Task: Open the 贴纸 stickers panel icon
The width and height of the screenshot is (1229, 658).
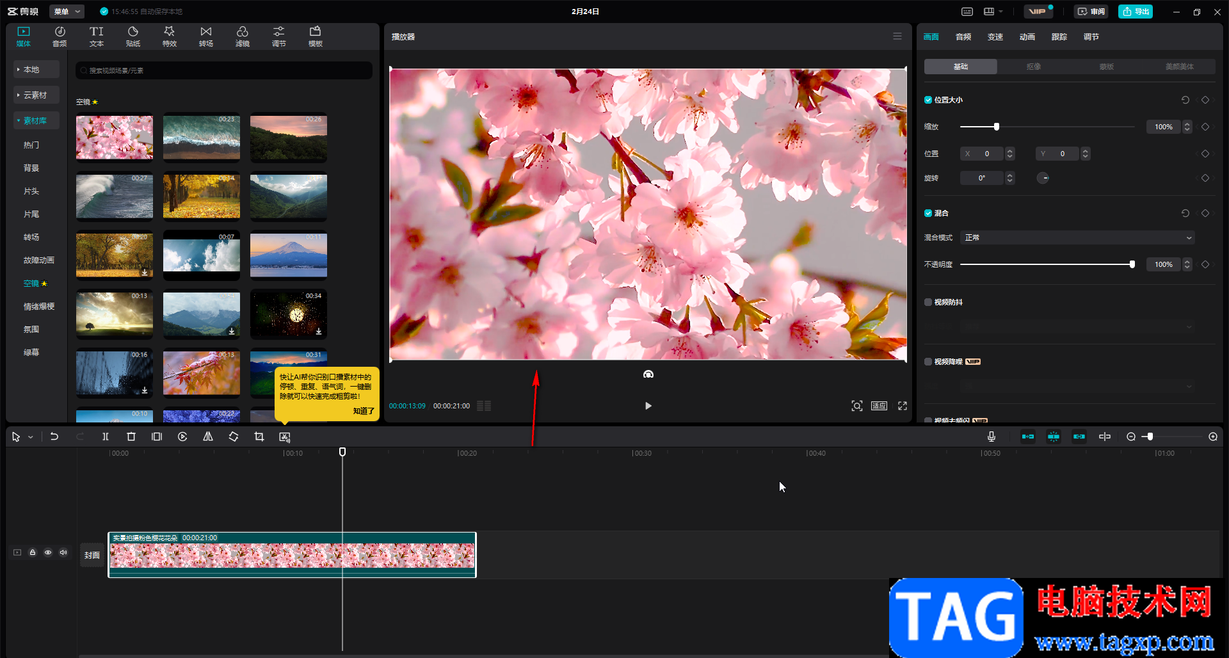Action: [x=133, y=36]
